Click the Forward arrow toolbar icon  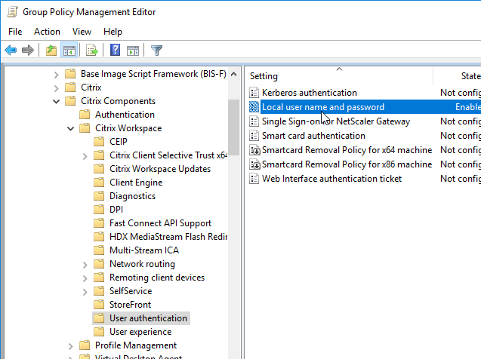coord(28,51)
